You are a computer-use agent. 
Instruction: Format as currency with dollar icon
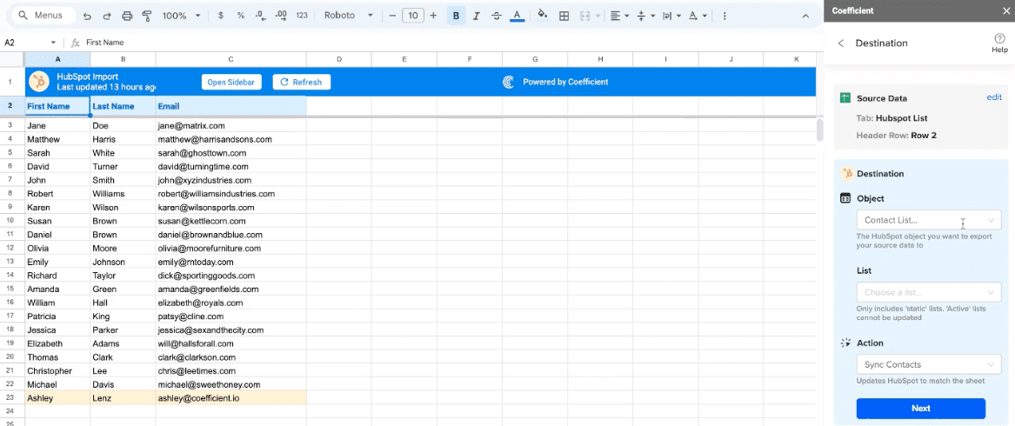click(x=221, y=16)
